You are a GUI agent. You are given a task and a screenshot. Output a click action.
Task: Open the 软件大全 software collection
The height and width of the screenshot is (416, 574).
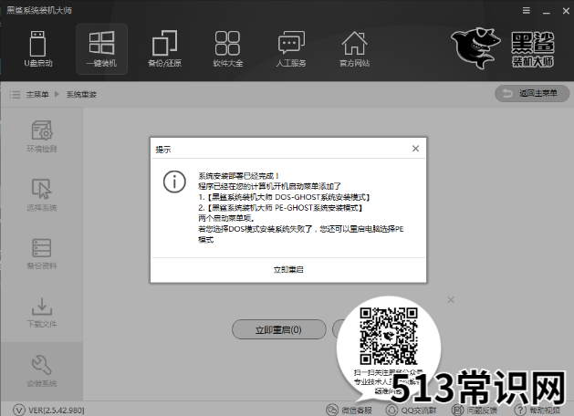point(228,49)
